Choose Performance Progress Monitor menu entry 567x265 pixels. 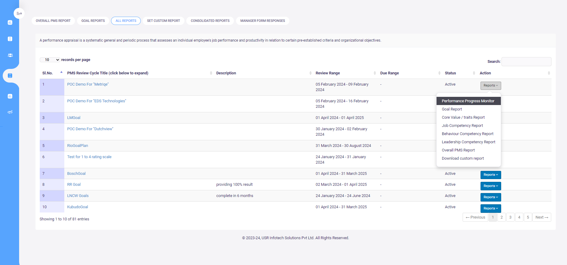click(468, 101)
